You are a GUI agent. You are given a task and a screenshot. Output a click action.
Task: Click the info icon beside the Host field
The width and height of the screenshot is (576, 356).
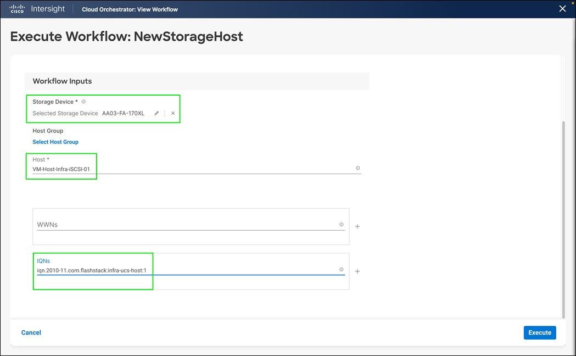click(358, 168)
